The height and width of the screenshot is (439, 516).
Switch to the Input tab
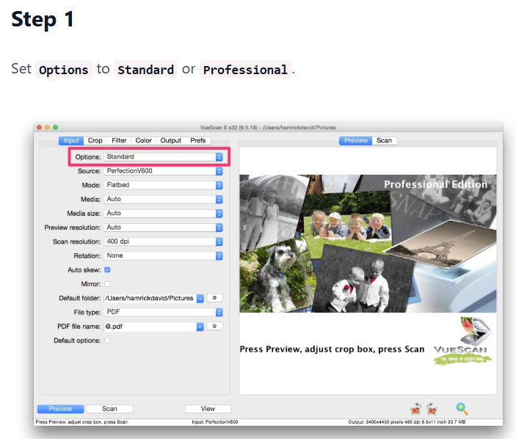tap(71, 141)
